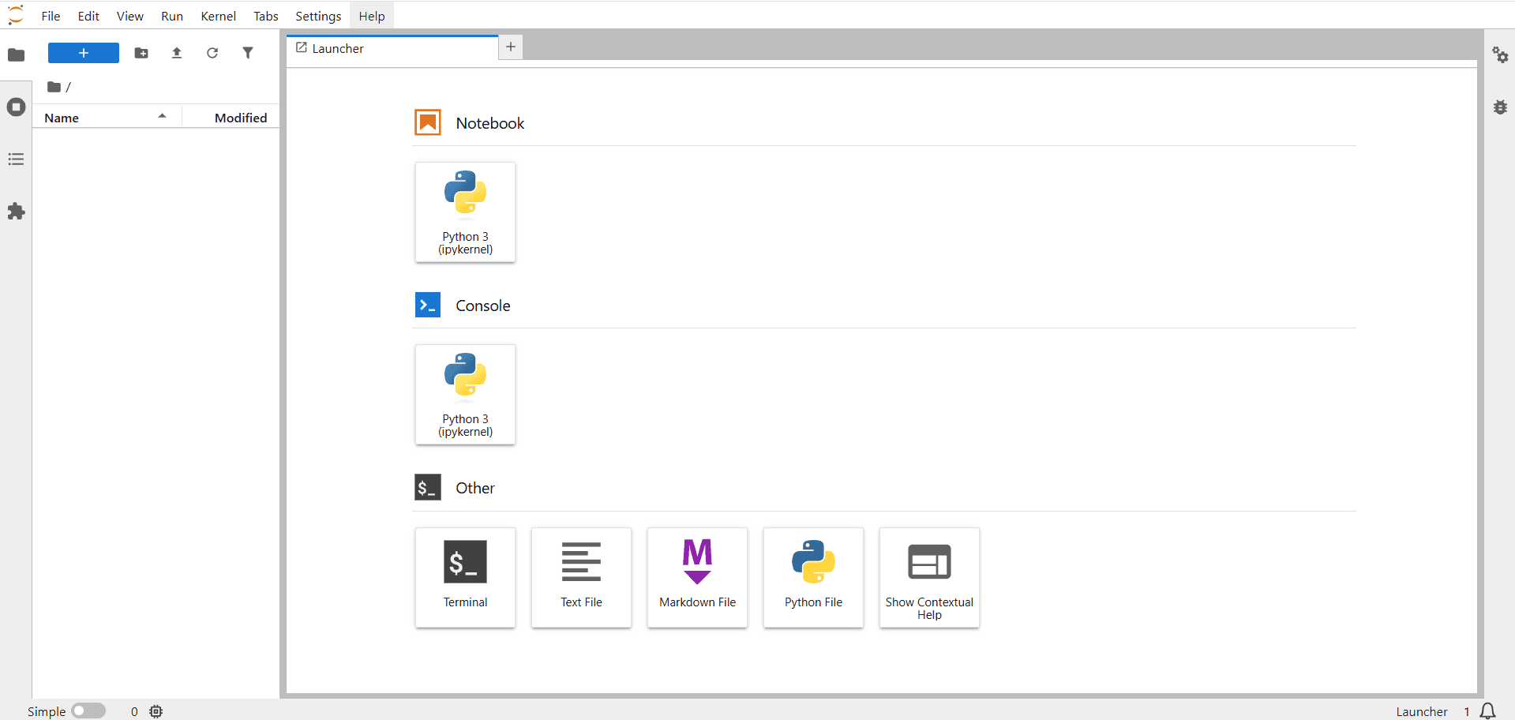Viewport: 1515px width, 720px height.
Task: Open the Extension Manager sidebar
Action: (16, 211)
